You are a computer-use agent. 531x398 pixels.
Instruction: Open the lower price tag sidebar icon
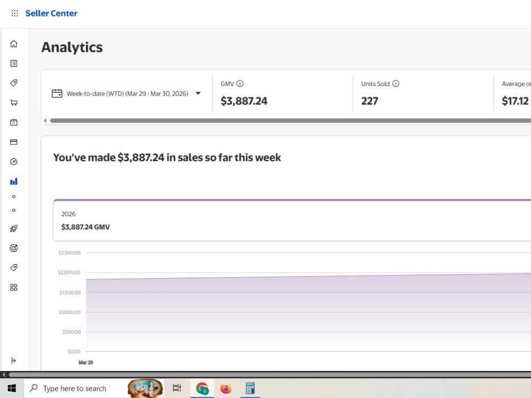pyautogui.click(x=14, y=267)
